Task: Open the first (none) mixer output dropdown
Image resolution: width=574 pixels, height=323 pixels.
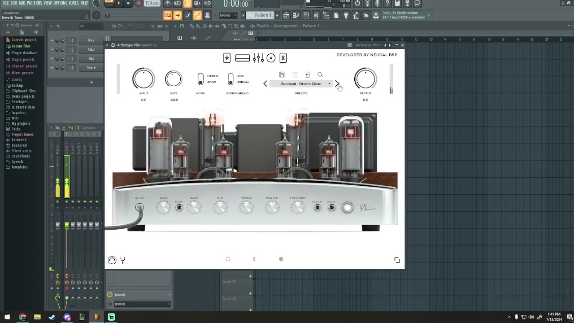Action: 139,295
